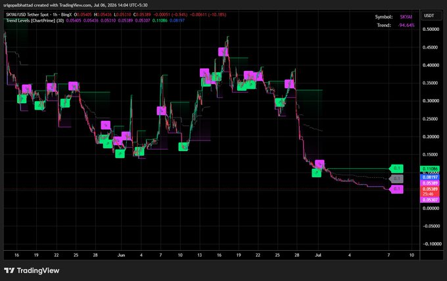Screen dimensions: 447x281
Task: Click the Jun label on the date axis
Action: point(121,255)
